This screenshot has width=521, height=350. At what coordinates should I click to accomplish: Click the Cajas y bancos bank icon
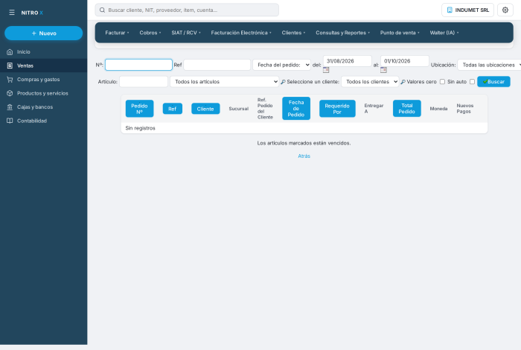[x=10, y=107]
